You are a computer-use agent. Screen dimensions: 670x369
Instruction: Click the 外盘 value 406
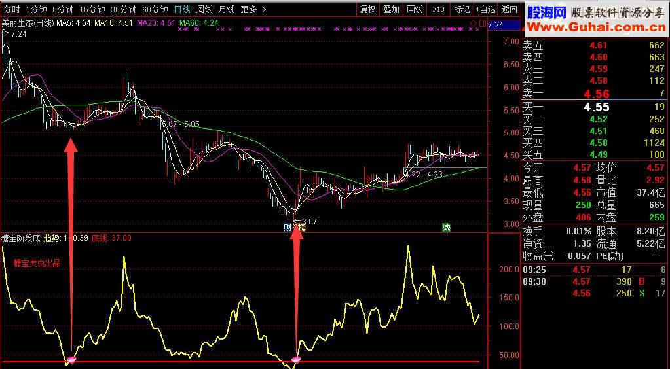pos(584,217)
